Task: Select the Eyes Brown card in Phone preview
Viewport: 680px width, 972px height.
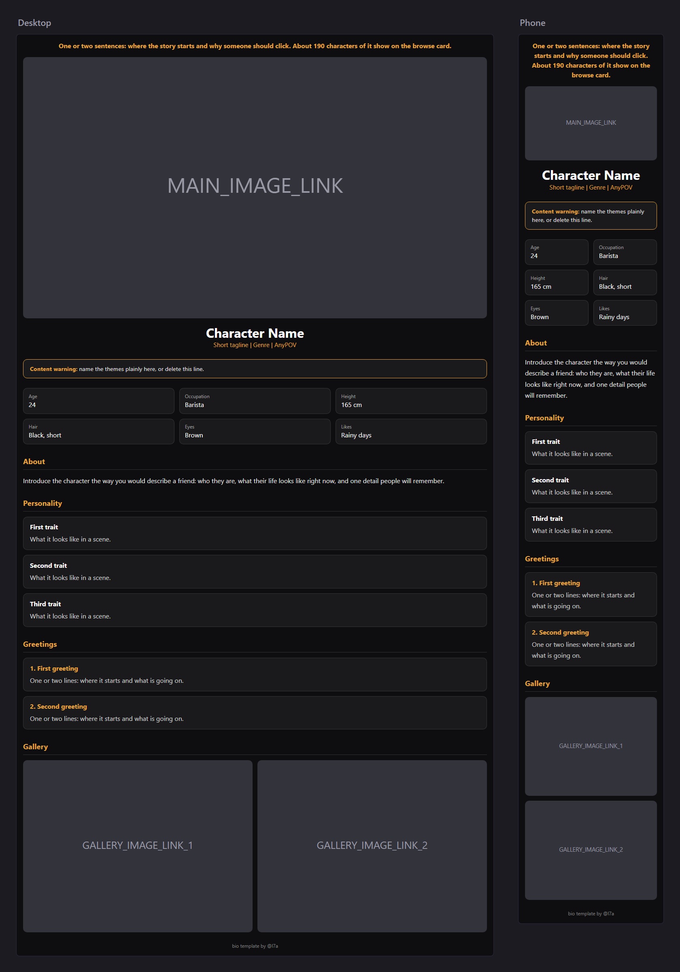Action: pyautogui.click(x=557, y=313)
